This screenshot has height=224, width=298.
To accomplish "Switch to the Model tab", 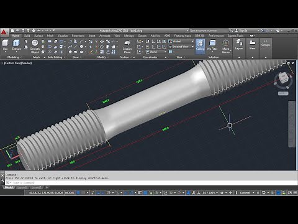I will (9, 187).
